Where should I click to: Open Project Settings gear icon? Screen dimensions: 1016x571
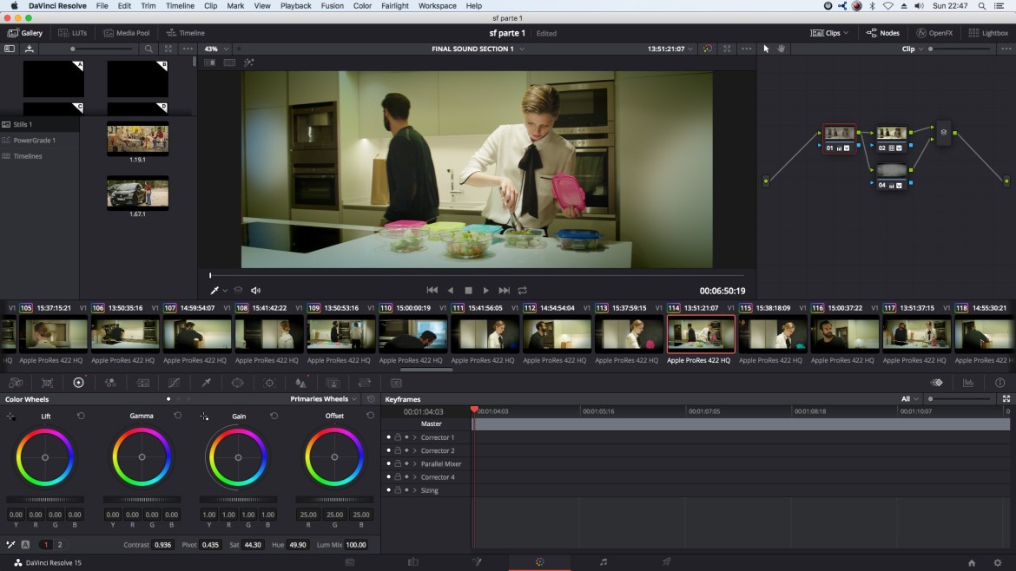[998, 562]
